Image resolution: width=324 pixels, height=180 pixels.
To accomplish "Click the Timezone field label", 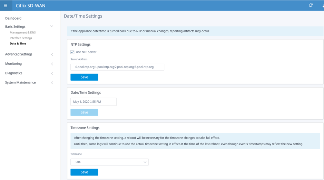I will [76, 154].
